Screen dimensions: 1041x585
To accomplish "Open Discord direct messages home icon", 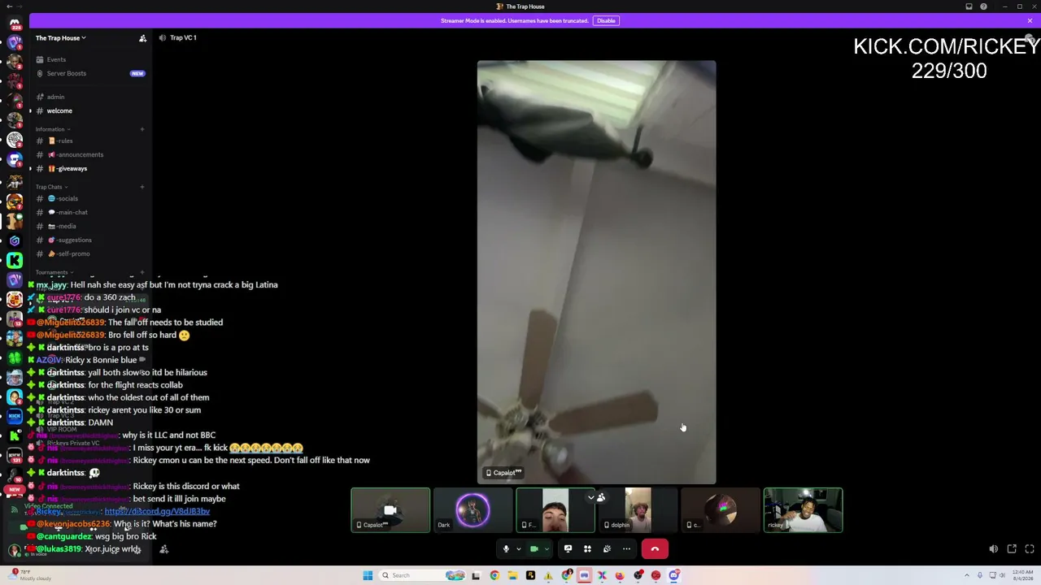I will pos(15,23).
